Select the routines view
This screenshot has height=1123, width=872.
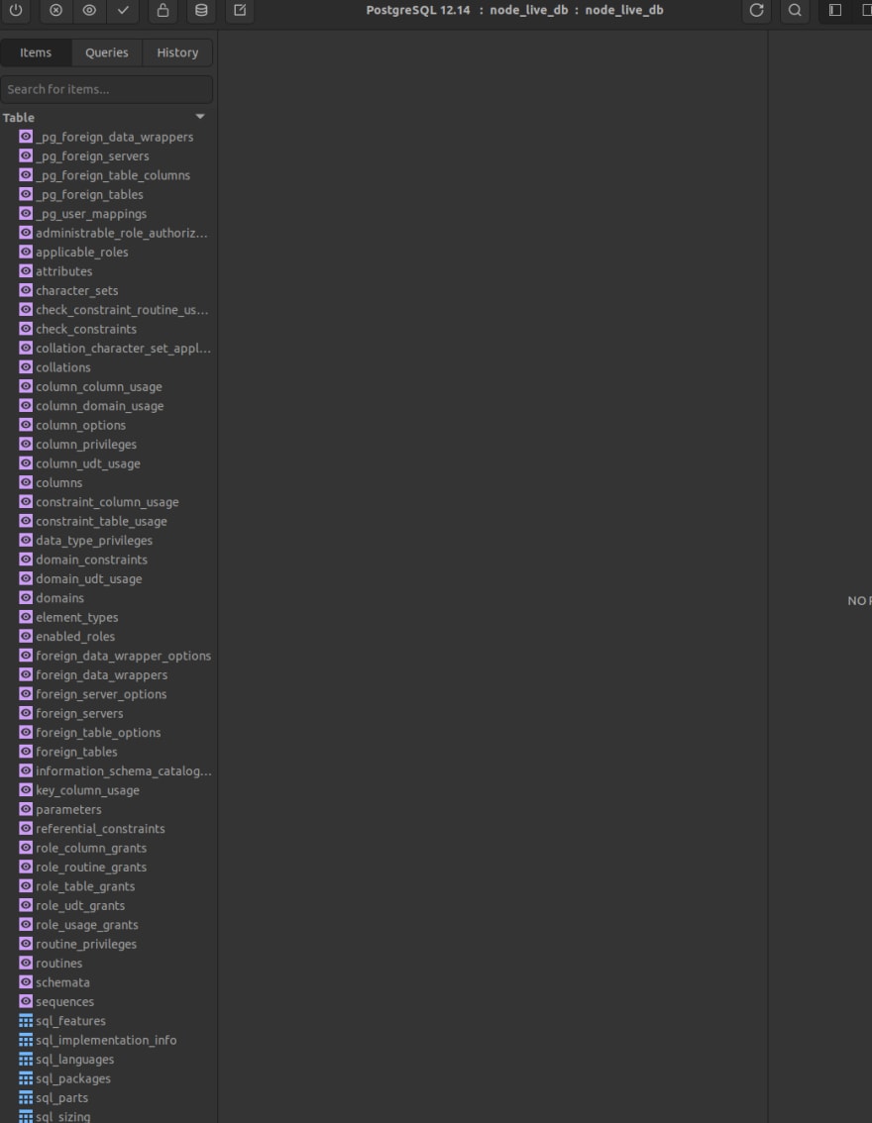[59, 964]
